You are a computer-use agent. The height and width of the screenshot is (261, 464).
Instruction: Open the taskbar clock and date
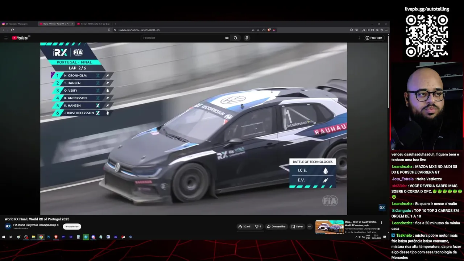point(376,237)
